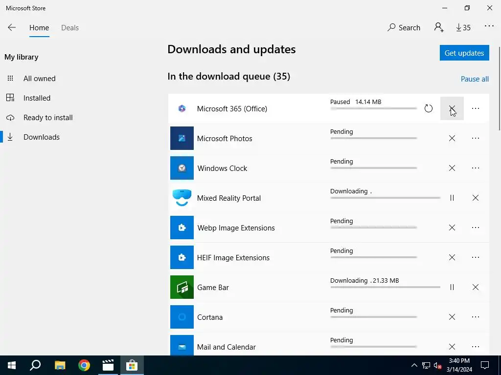Select All owned in My library
The height and width of the screenshot is (375, 501).
click(39, 79)
